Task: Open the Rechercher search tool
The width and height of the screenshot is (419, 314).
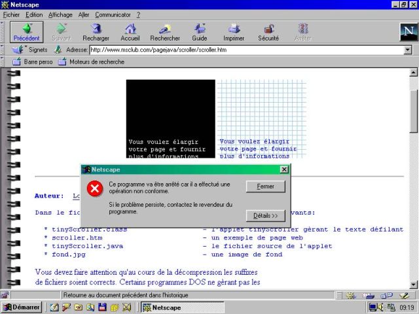Action: click(165, 32)
